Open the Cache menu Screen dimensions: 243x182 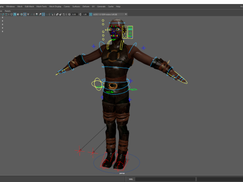pos(111,7)
